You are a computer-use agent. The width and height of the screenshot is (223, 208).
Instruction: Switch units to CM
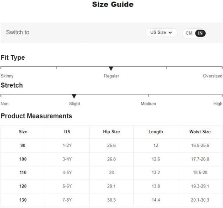pyautogui.click(x=189, y=33)
